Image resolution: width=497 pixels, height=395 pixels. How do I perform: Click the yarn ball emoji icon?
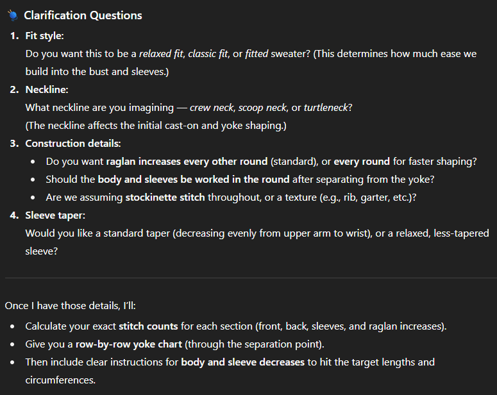[x=13, y=15]
